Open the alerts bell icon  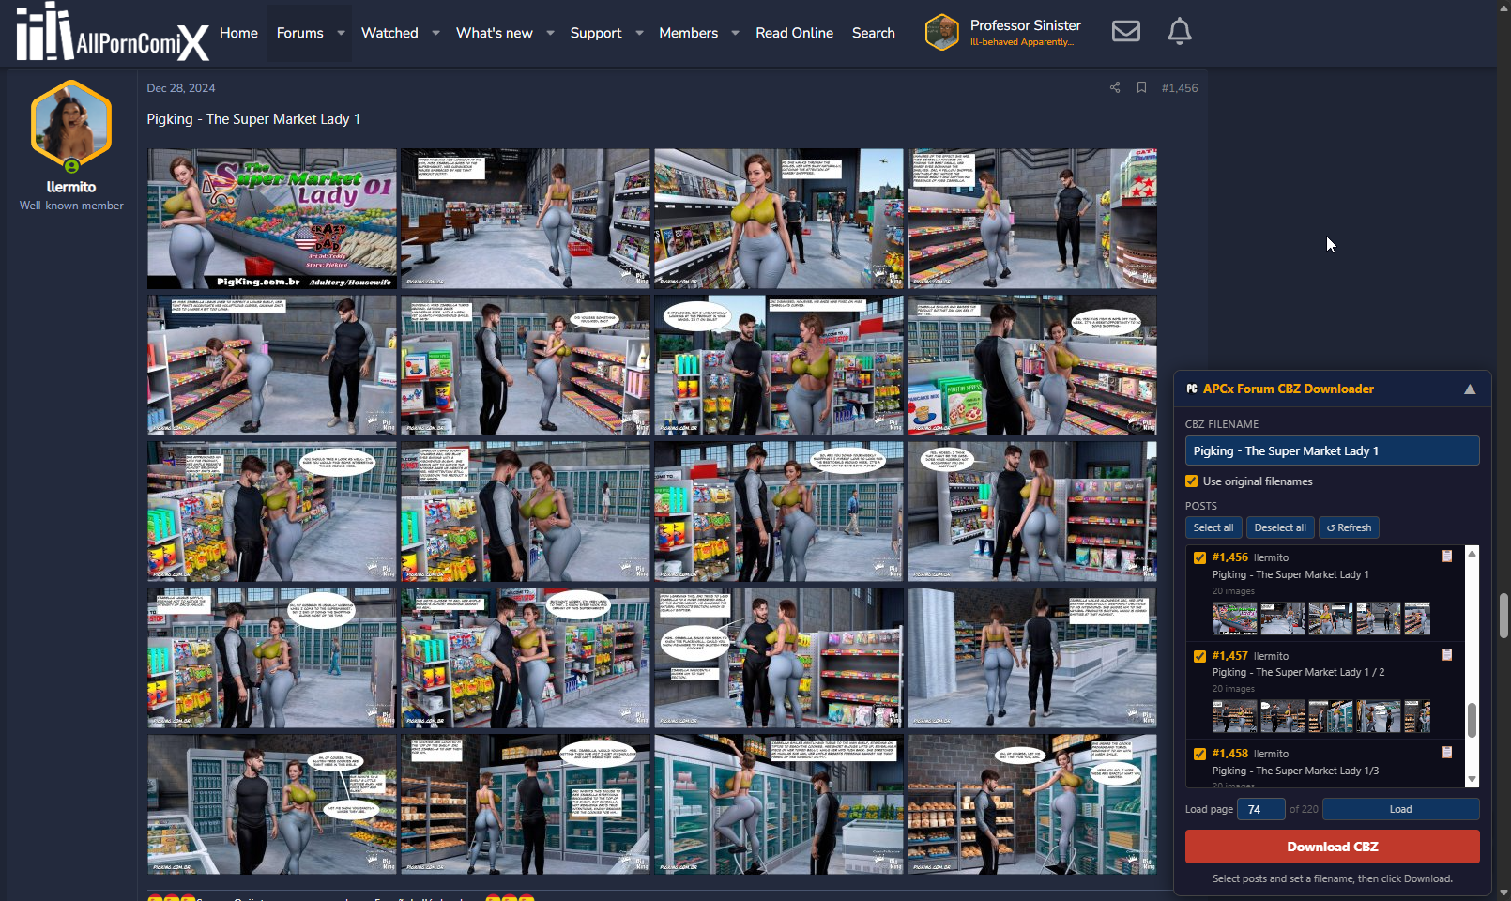click(1180, 32)
